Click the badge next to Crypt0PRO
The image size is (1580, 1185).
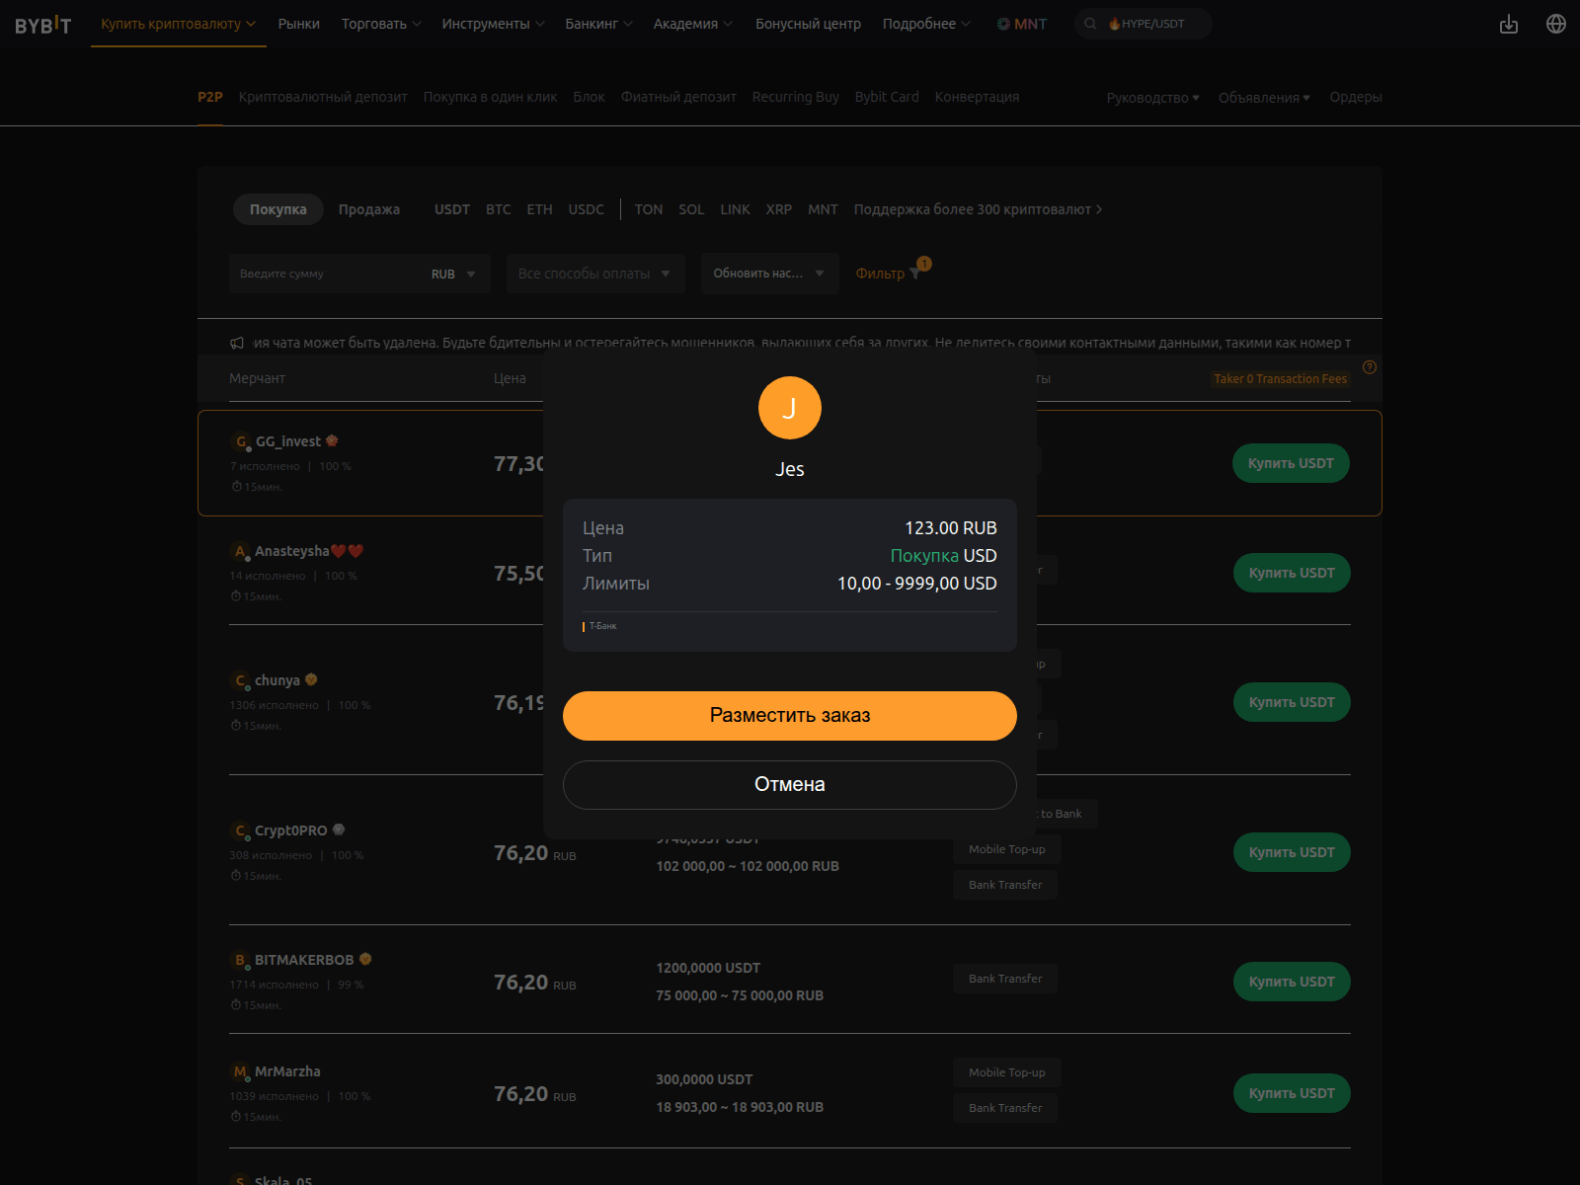(x=339, y=829)
